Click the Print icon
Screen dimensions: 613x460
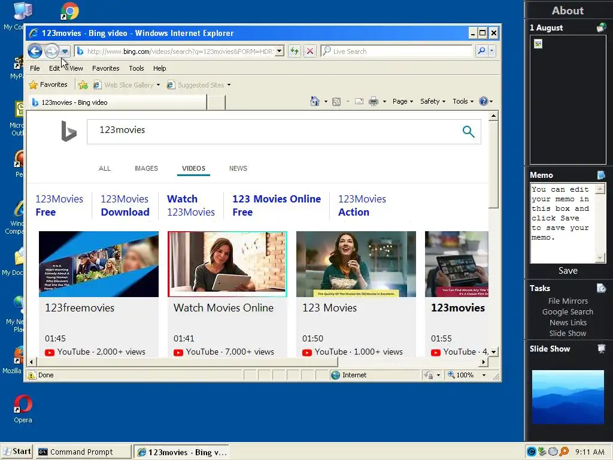tap(374, 102)
